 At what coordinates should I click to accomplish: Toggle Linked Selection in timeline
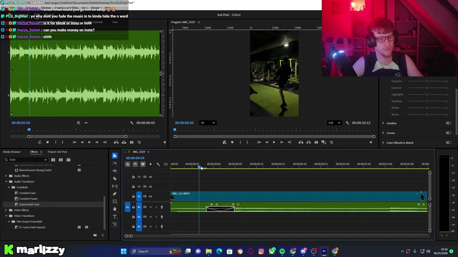143,164
